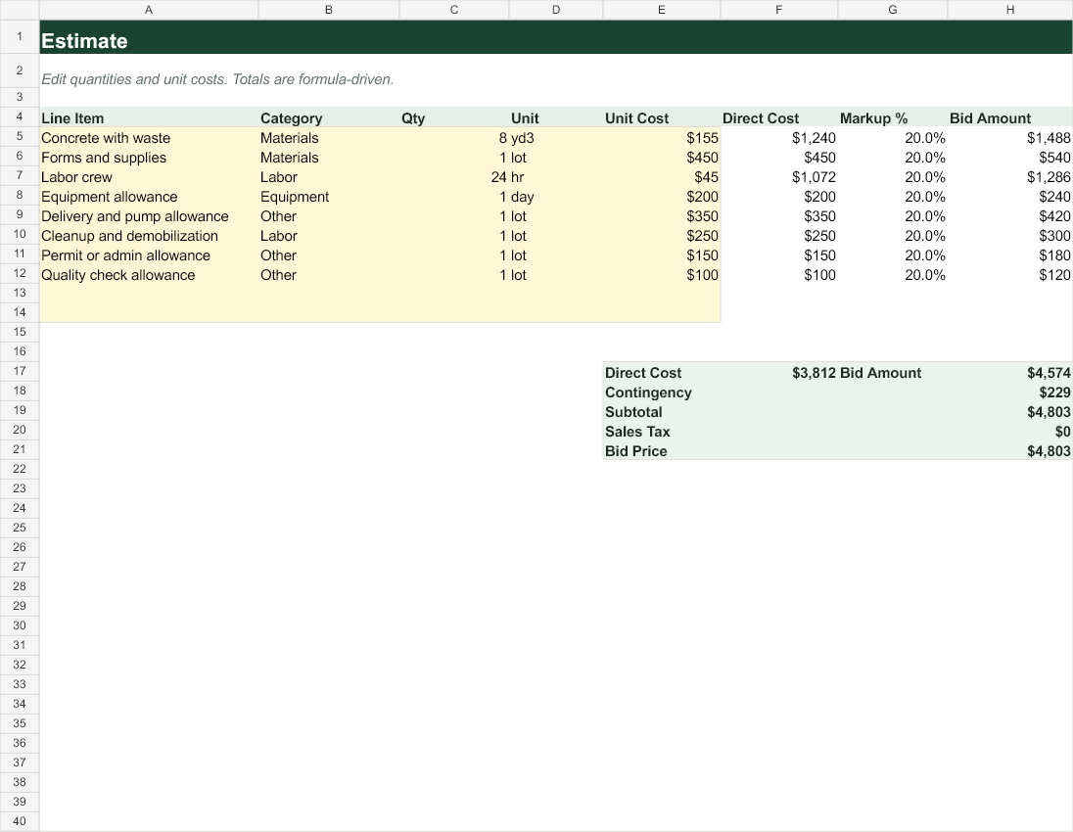Click the $1,240 direct cost cell
This screenshot has width=1073, height=832.
coord(778,138)
